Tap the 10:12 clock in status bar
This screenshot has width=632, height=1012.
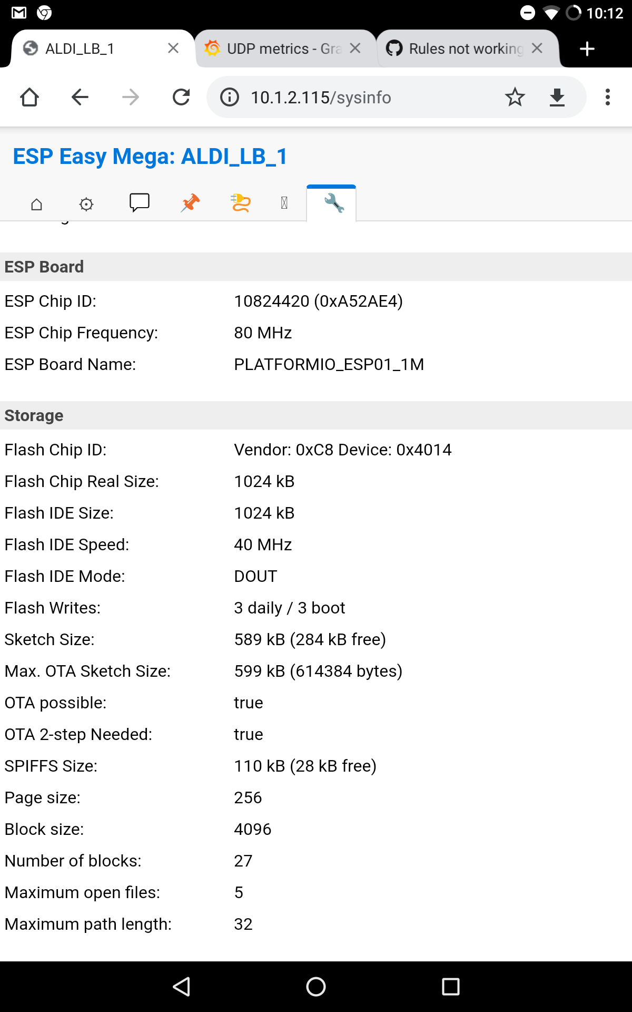tap(605, 13)
